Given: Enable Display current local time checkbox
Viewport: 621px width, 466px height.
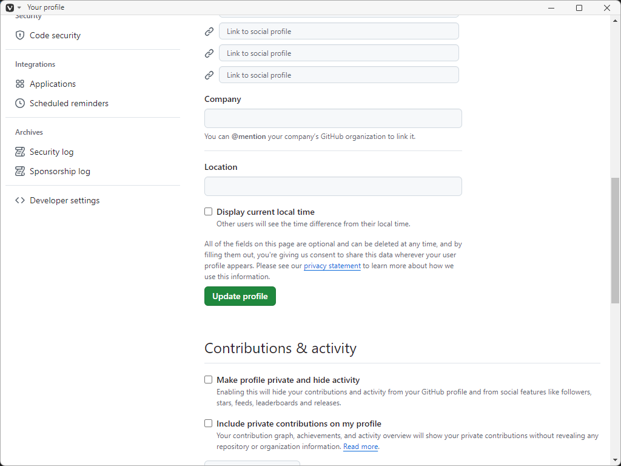Looking at the screenshot, I should point(209,212).
